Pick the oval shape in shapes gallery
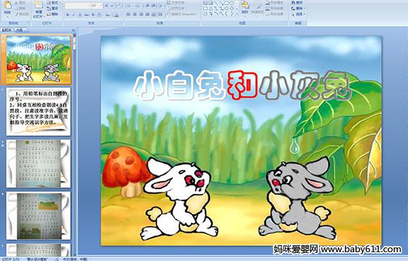The image size is (408, 261). tap(232, 3)
